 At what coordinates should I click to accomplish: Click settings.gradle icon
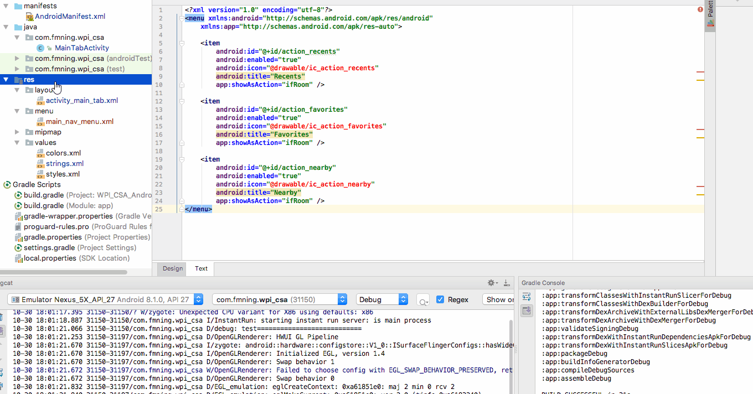click(18, 248)
